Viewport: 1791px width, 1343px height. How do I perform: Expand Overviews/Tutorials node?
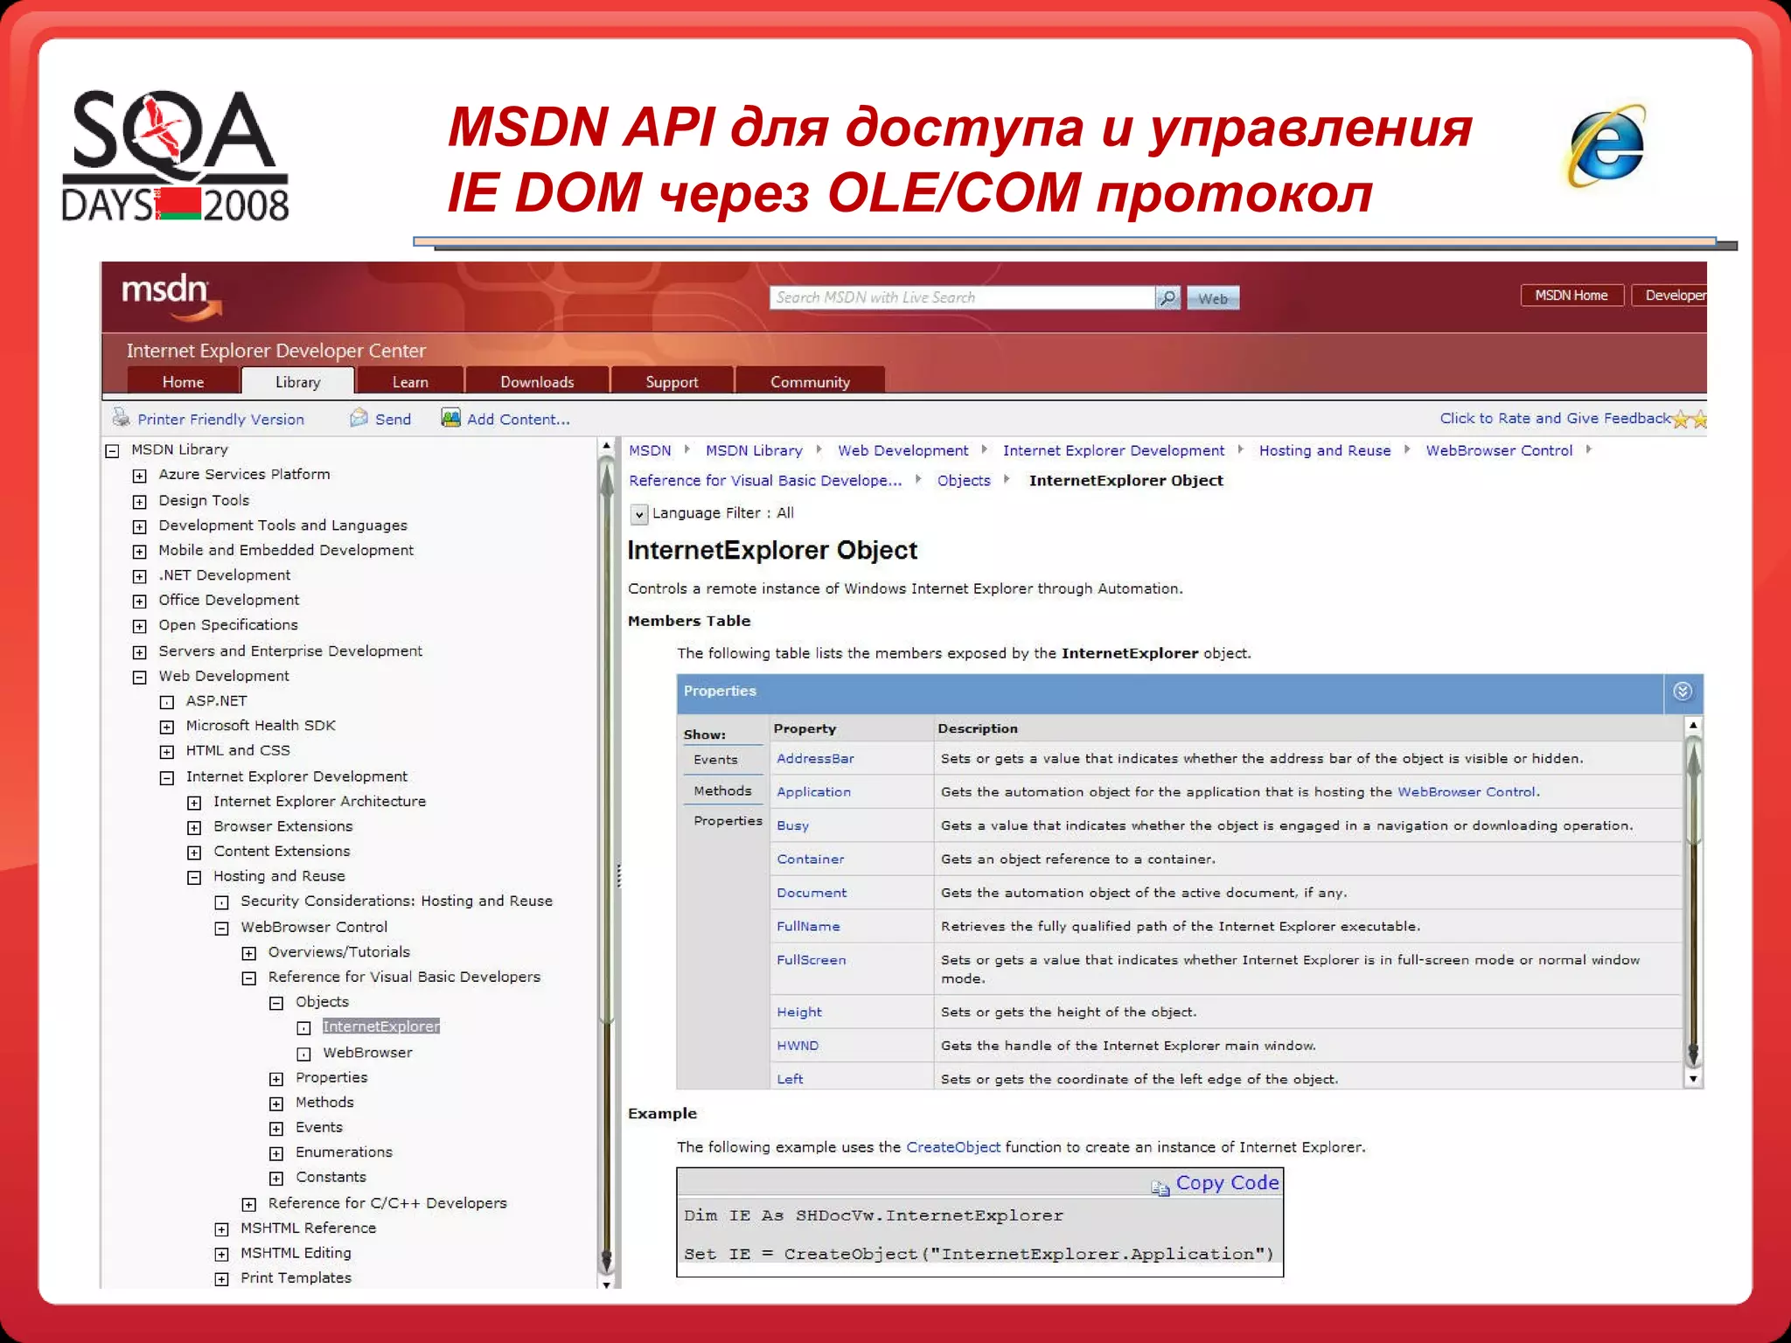[249, 953]
